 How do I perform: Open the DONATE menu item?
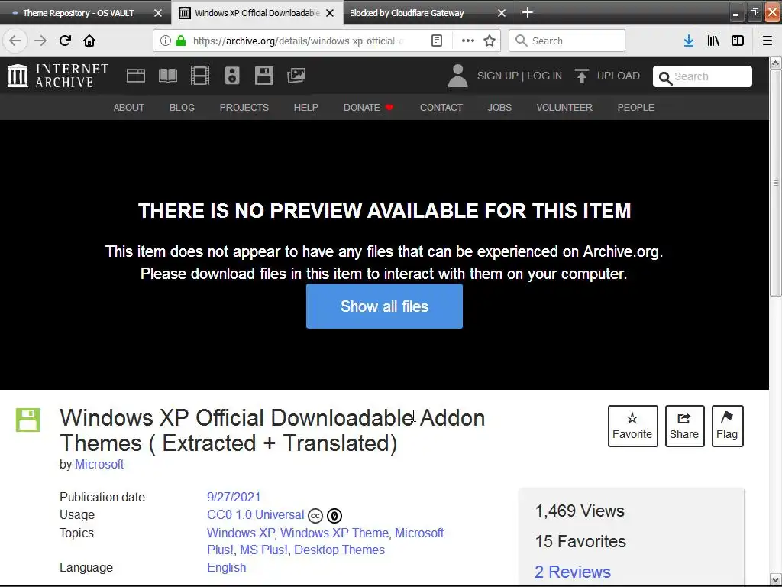pyautogui.click(x=368, y=107)
